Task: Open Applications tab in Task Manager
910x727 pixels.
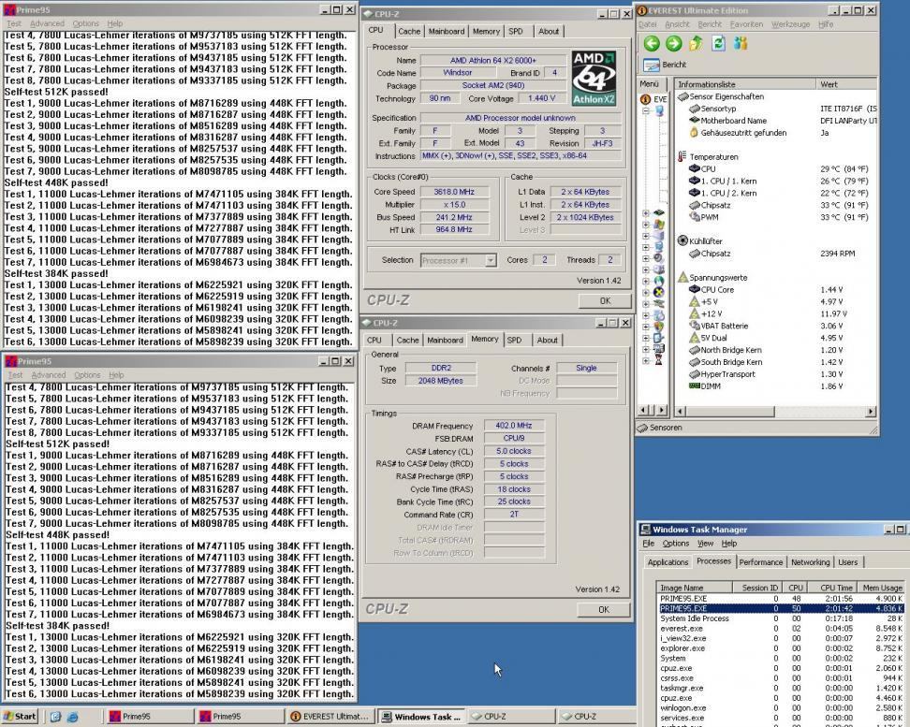Action: (x=668, y=562)
